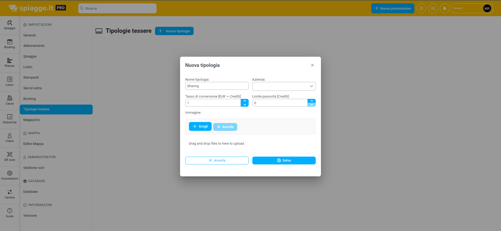Open Statistiche chart icon
Viewport: 501px width, 231px height.
[10, 119]
